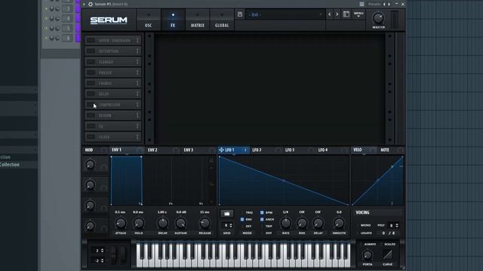Click the Serum logo
Image resolution: width=483 pixels, height=271 pixels.
(109, 20)
